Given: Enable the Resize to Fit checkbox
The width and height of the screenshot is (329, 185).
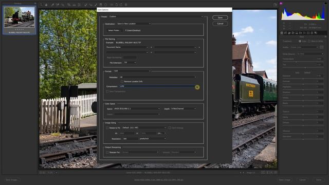Looking at the screenshot, I should pos(107,128).
